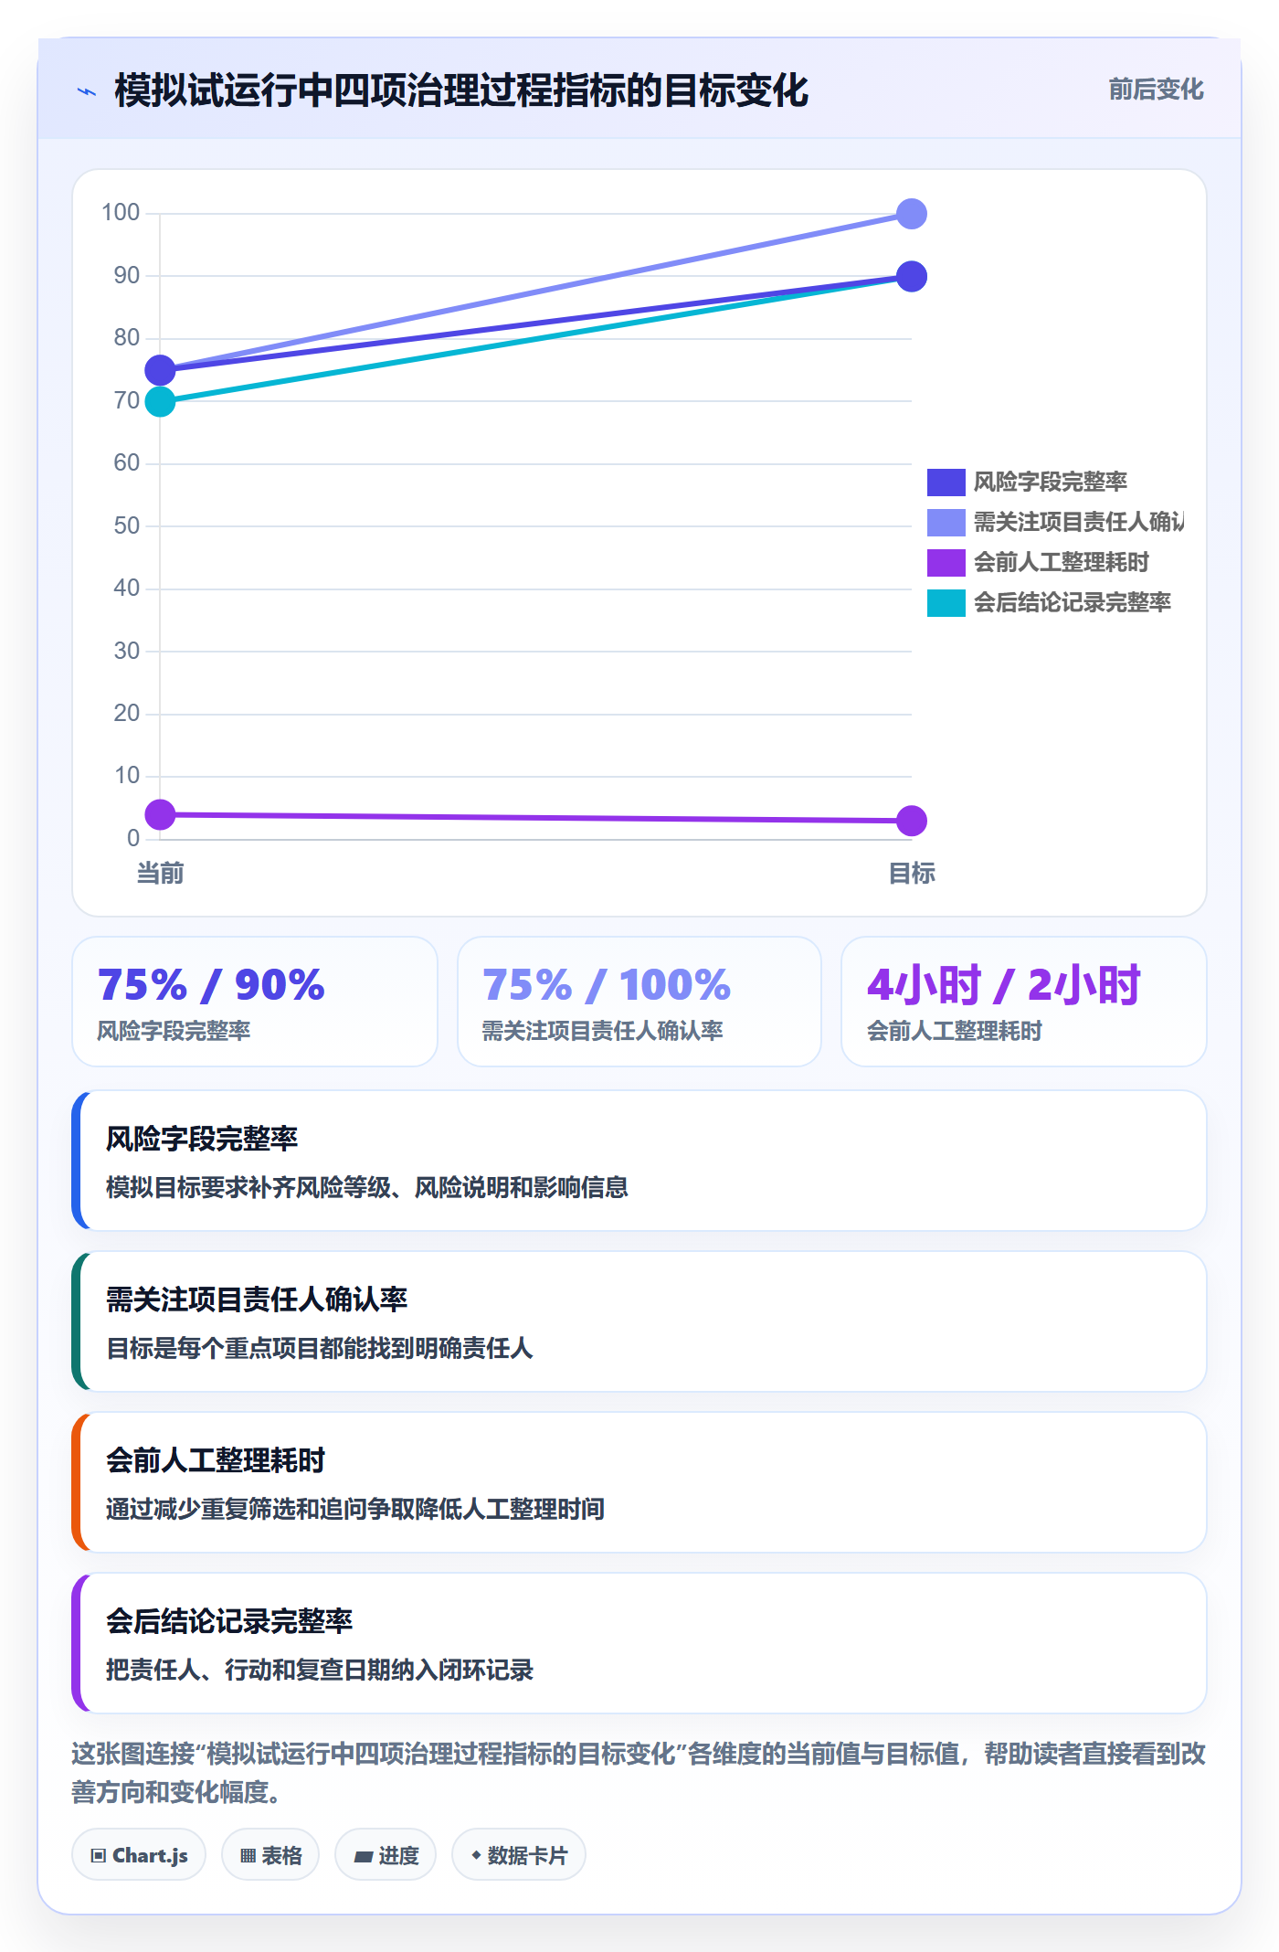Toggle 会后结论记录完整率 teal legend swatch
Image resolution: width=1279 pixels, height=1952 pixels.
[x=946, y=602]
